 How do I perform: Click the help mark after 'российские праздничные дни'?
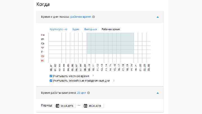[x=114, y=81]
